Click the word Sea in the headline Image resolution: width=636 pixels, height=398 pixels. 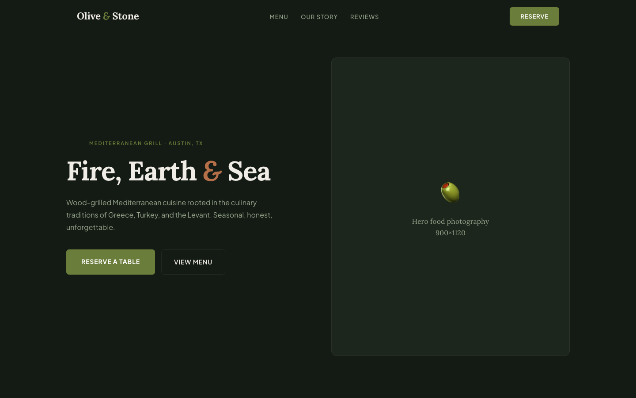pyautogui.click(x=249, y=171)
